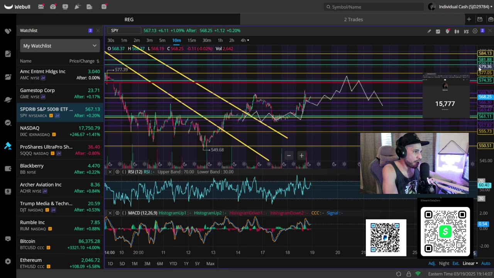Open the screener search icon in left sidebar
Screen dimensions: 494x278
[x=8, y=123]
